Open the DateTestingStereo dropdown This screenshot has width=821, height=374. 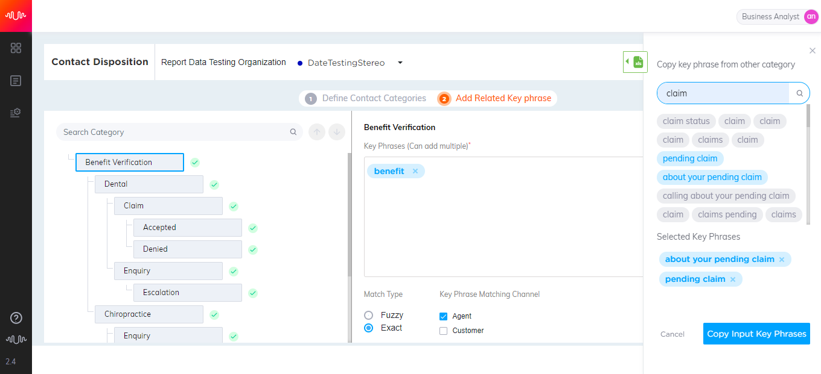(400, 63)
